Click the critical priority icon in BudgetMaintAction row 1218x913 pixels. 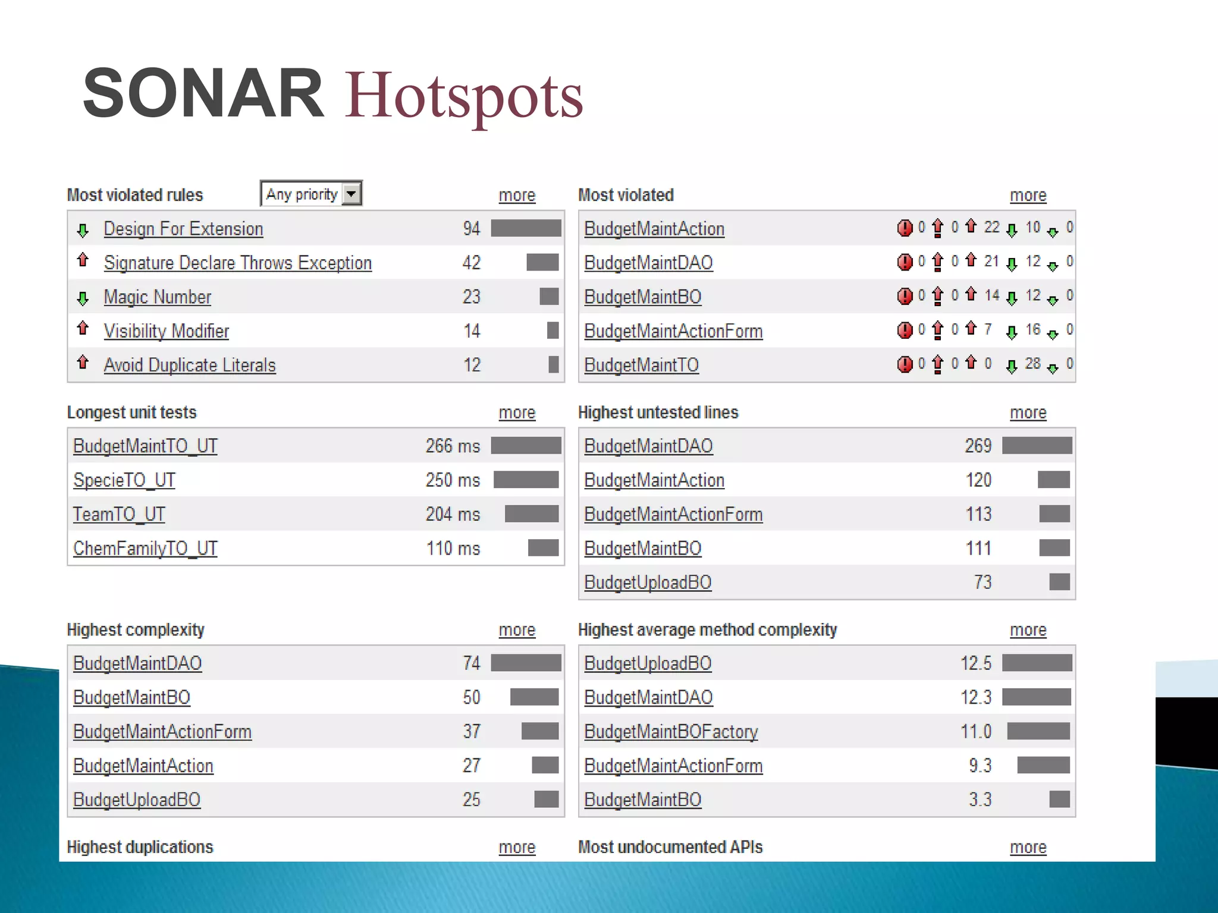938,228
